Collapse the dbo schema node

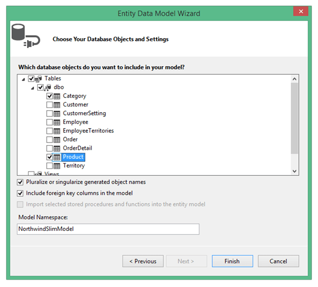[x=32, y=87]
